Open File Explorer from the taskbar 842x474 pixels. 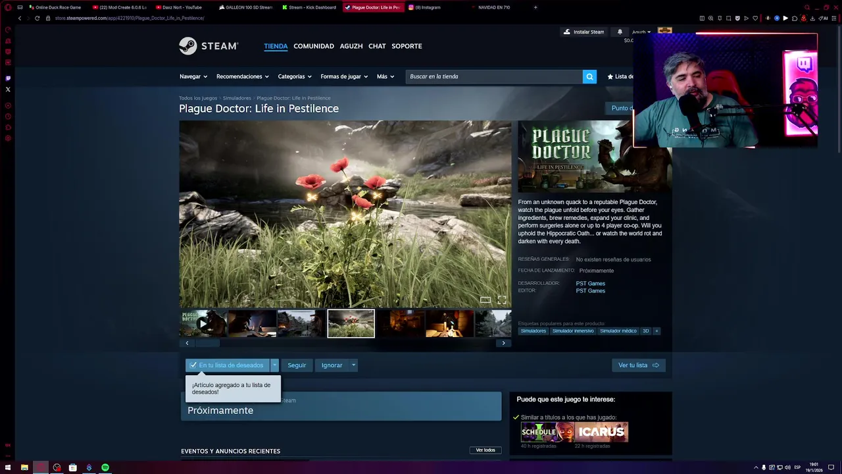(24, 467)
